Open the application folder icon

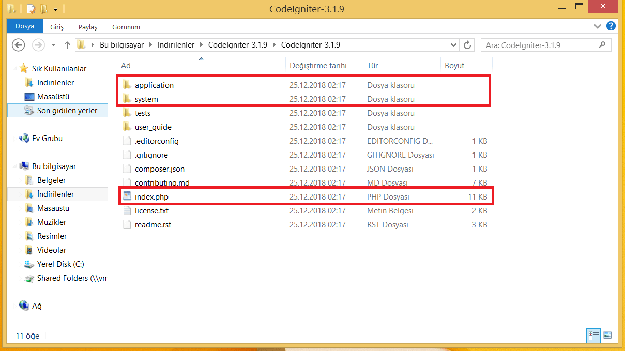click(x=127, y=85)
